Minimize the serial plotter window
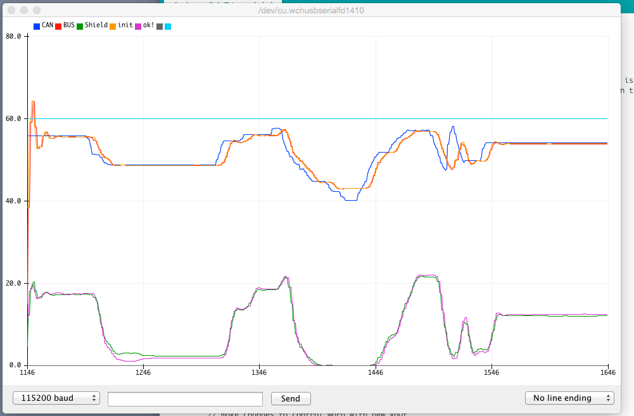Screen dimensions: 634x416 point(24,11)
